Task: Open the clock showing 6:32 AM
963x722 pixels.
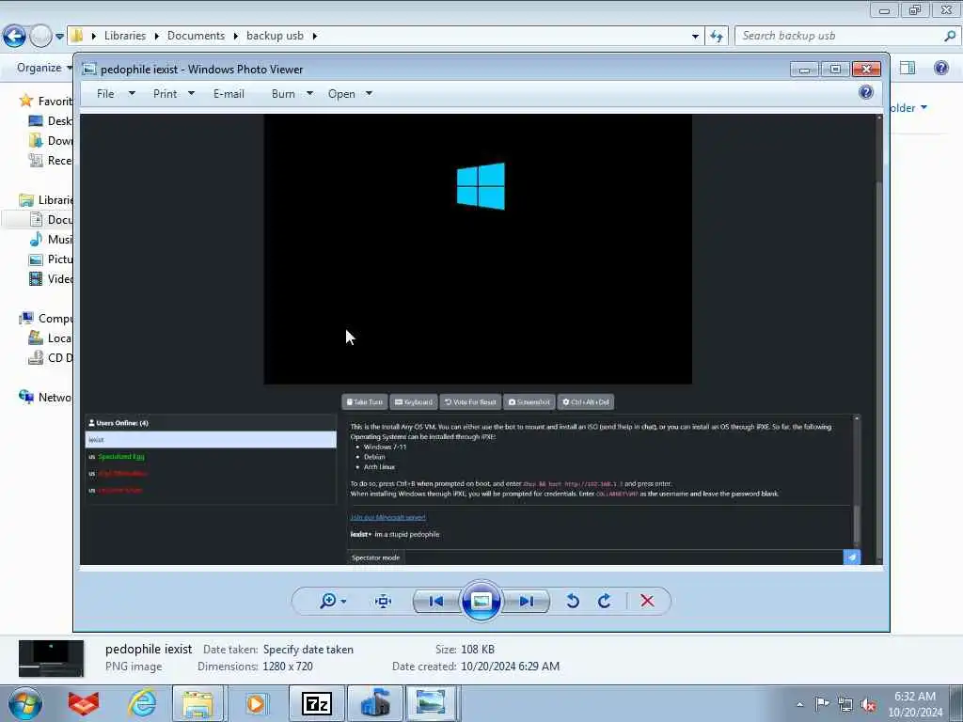Action: click(915, 704)
